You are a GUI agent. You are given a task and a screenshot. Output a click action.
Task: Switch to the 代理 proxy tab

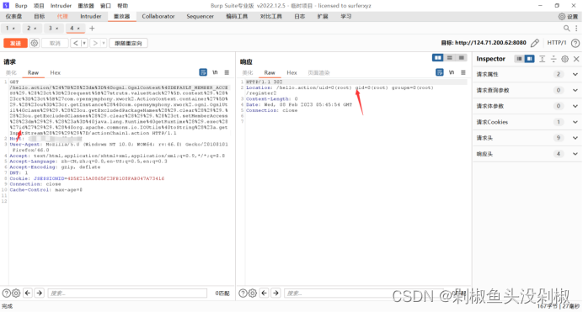click(x=62, y=16)
